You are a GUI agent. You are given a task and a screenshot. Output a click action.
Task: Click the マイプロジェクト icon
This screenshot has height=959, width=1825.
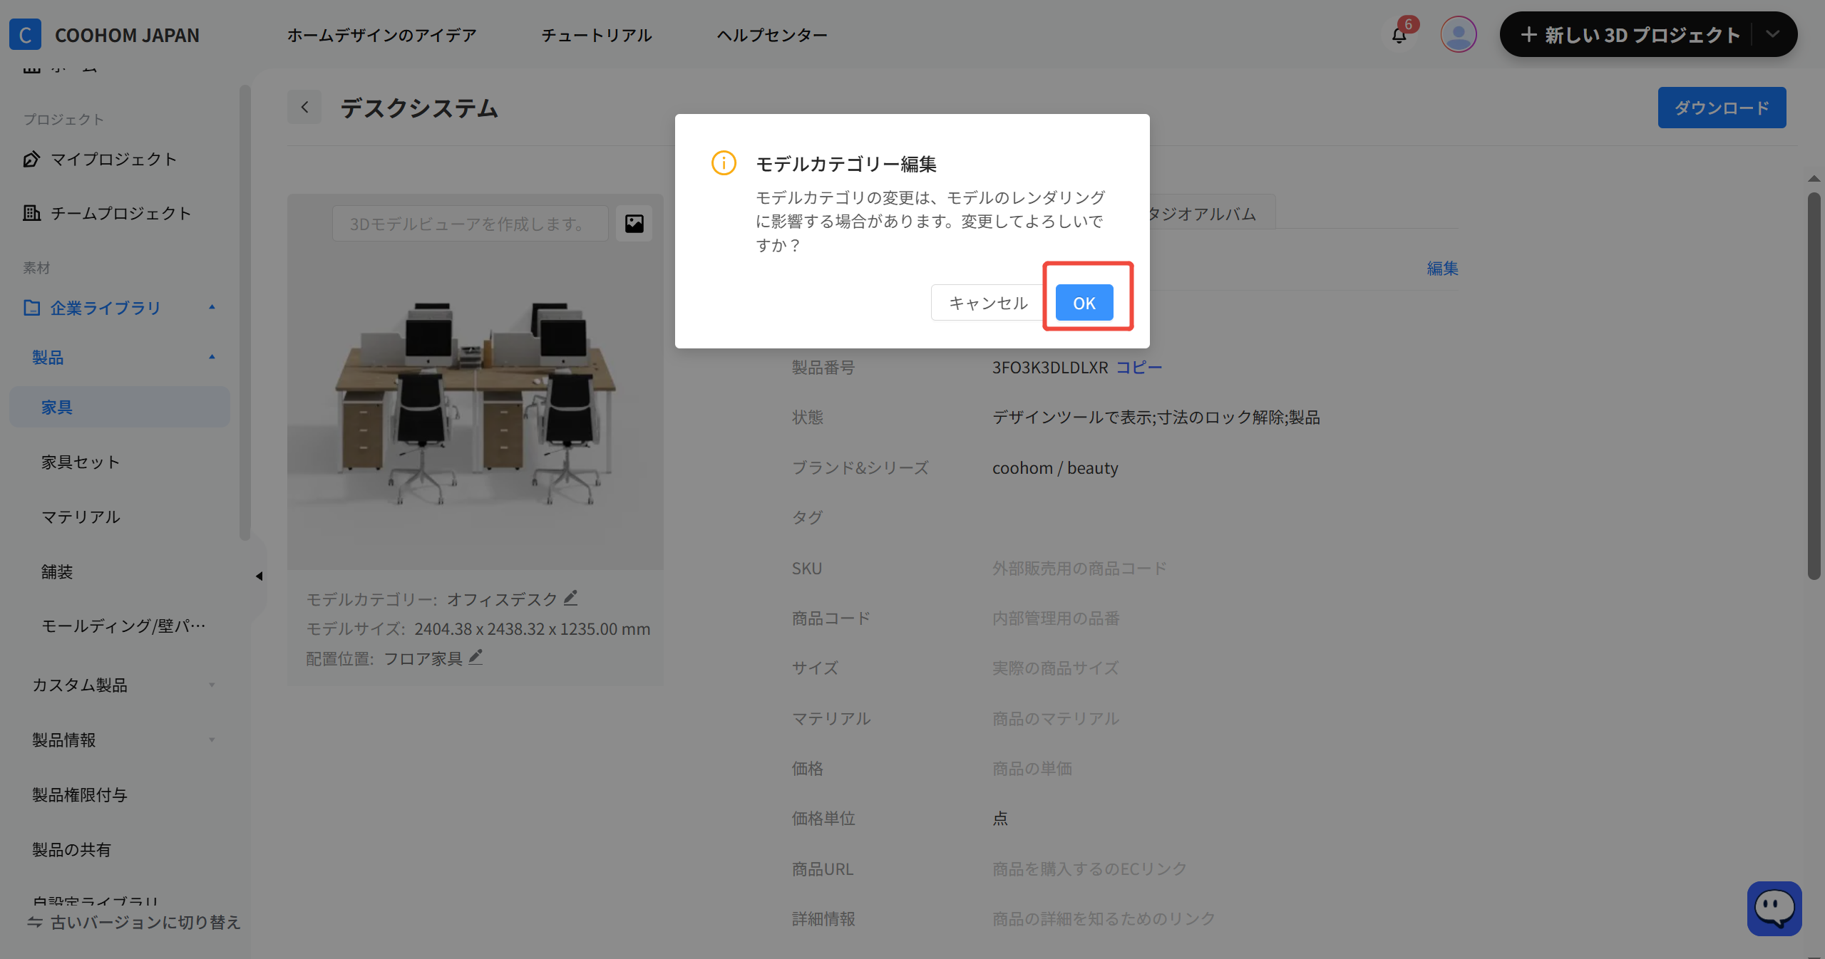click(31, 159)
